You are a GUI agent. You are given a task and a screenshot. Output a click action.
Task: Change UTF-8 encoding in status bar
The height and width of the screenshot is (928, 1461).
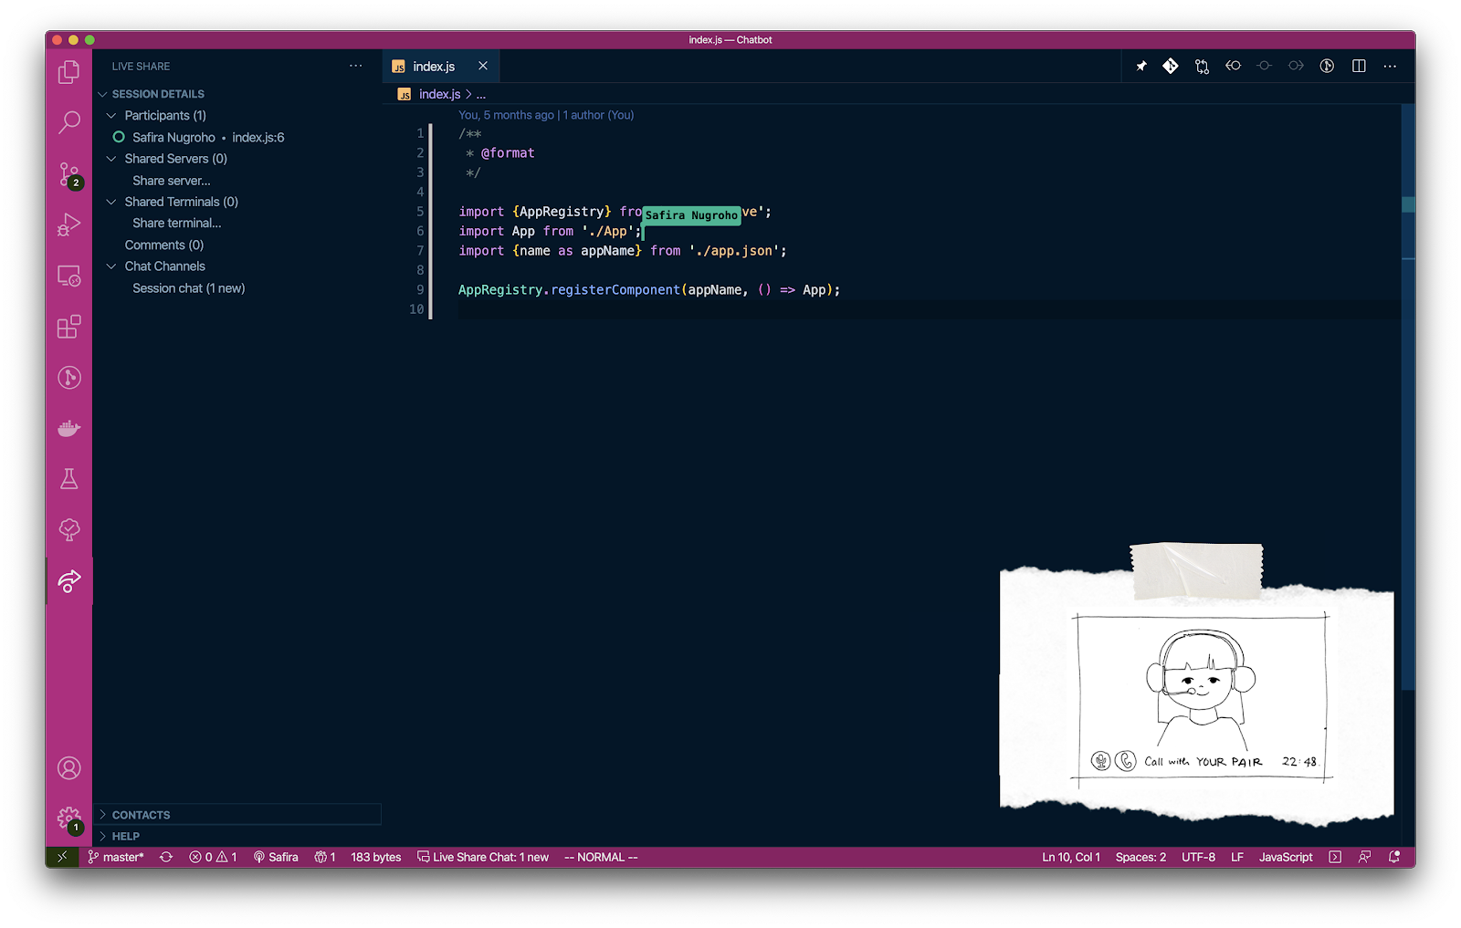(x=1198, y=857)
